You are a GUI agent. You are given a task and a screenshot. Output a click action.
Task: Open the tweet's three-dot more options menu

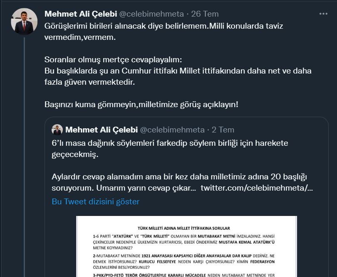[323, 13]
